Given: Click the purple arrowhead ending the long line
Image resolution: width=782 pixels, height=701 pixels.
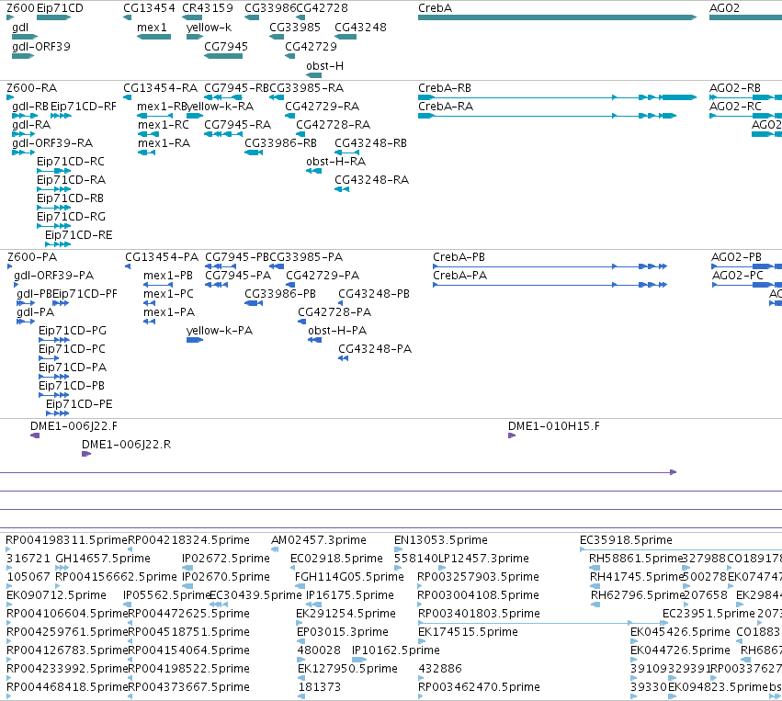Looking at the screenshot, I should point(674,472).
